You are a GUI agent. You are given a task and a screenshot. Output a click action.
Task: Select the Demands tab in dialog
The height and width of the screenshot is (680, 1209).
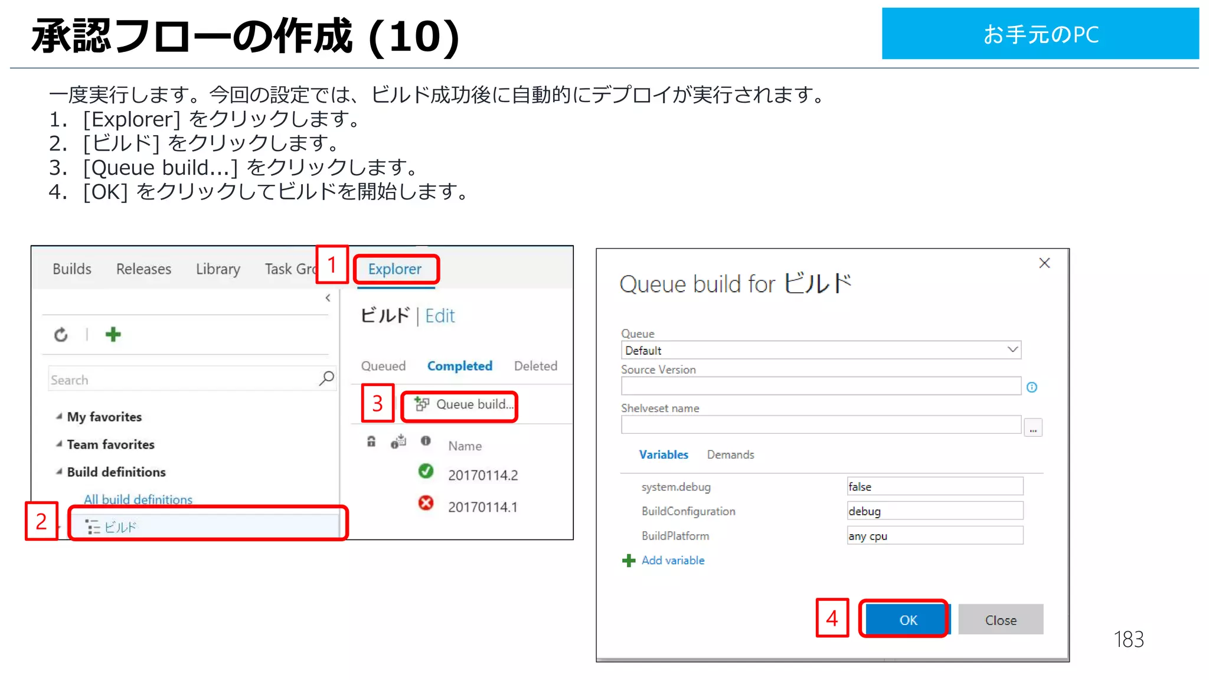coord(730,455)
